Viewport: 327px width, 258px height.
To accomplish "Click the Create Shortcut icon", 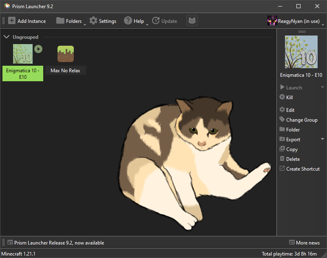I will [x=282, y=168].
